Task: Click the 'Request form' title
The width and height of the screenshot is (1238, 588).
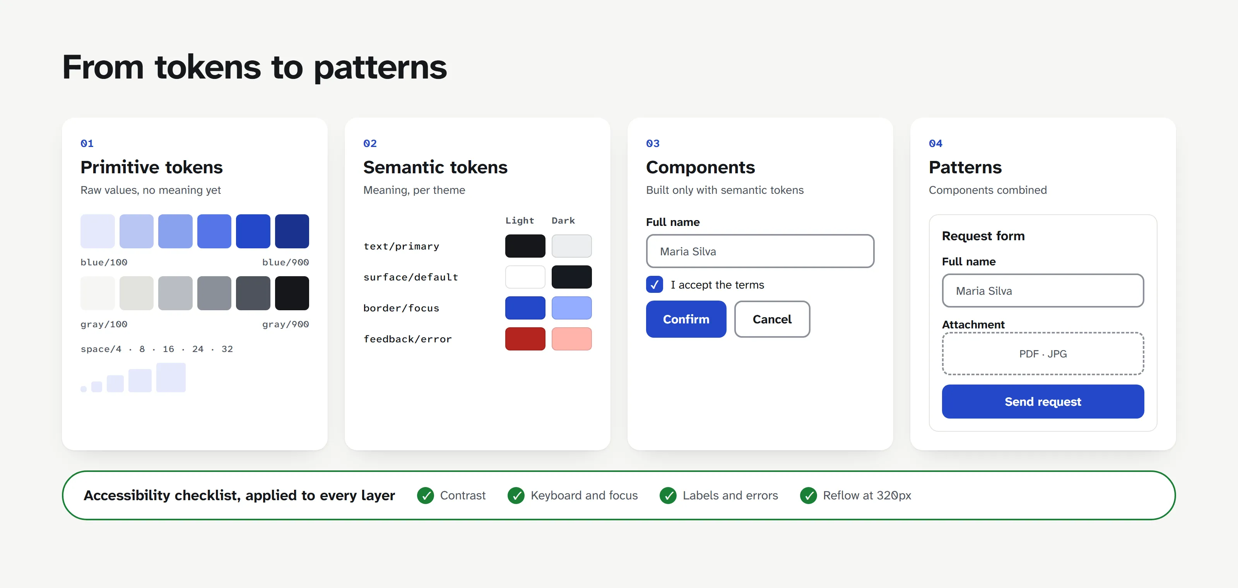Action: [x=983, y=236]
